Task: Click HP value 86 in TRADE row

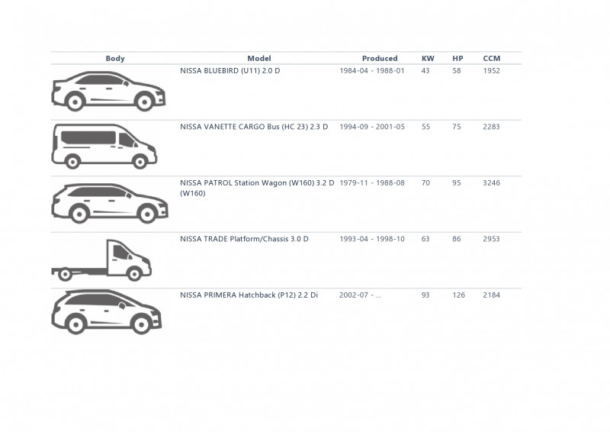Action: click(x=457, y=239)
